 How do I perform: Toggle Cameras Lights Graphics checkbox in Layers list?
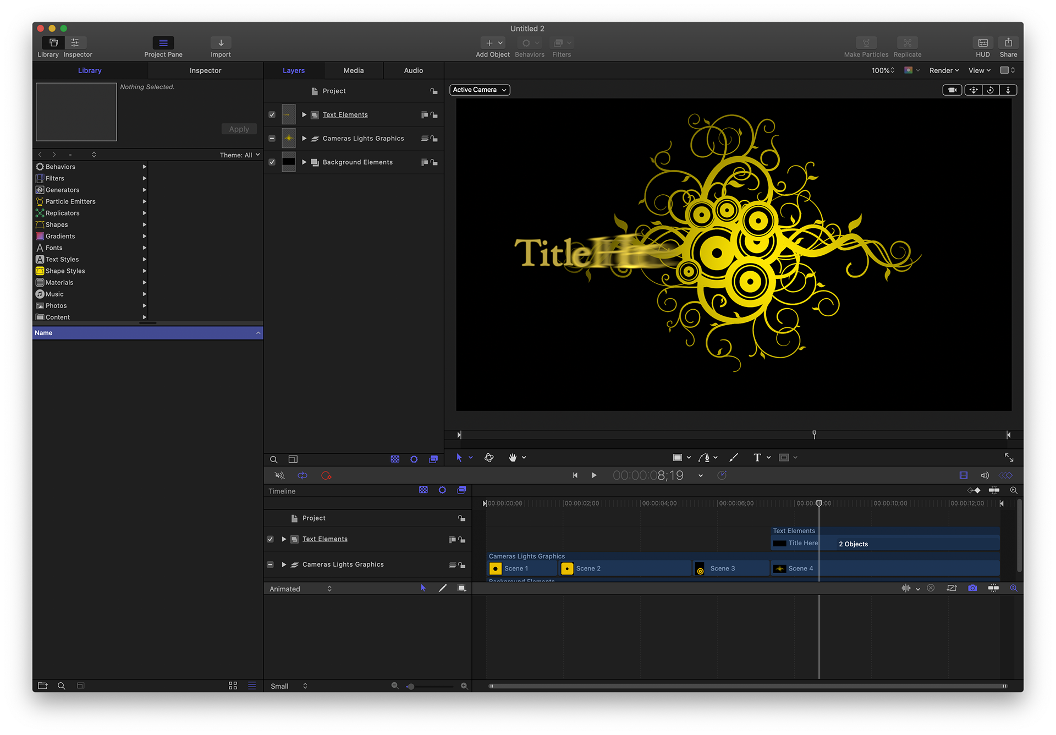pos(272,138)
